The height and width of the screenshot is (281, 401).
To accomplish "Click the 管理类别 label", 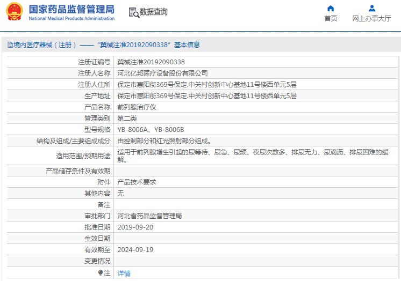I will coord(97,119).
